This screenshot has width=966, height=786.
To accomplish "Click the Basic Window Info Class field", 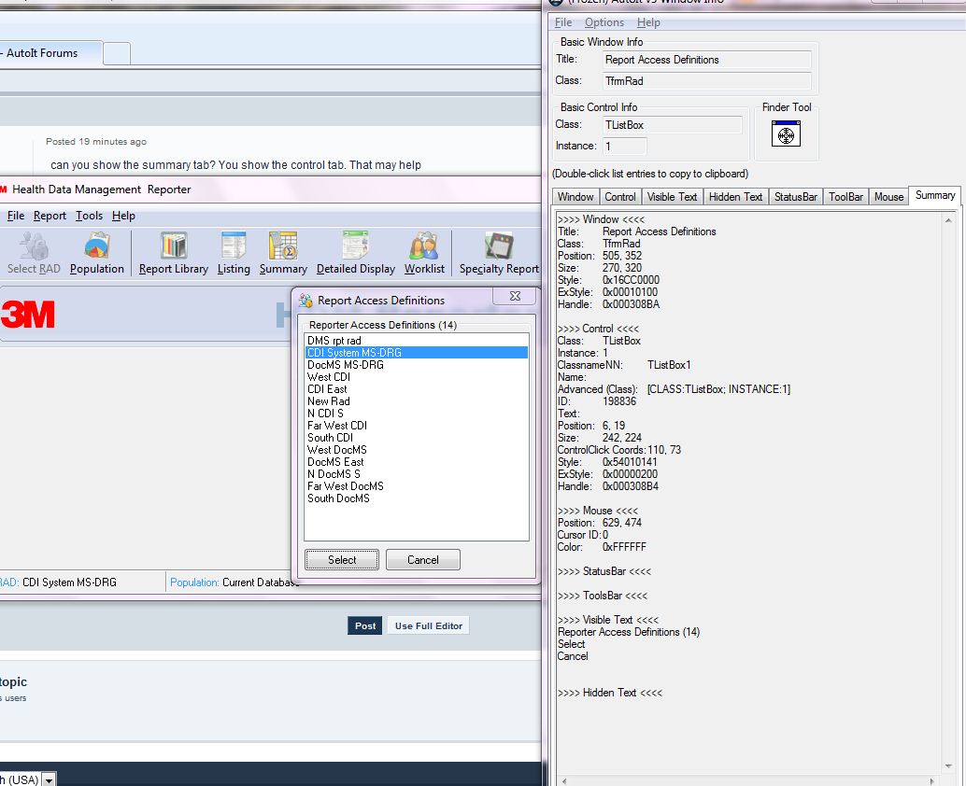I will (706, 80).
